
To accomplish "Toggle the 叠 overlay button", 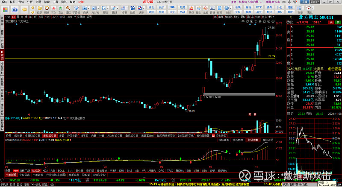I will point(248,17).
